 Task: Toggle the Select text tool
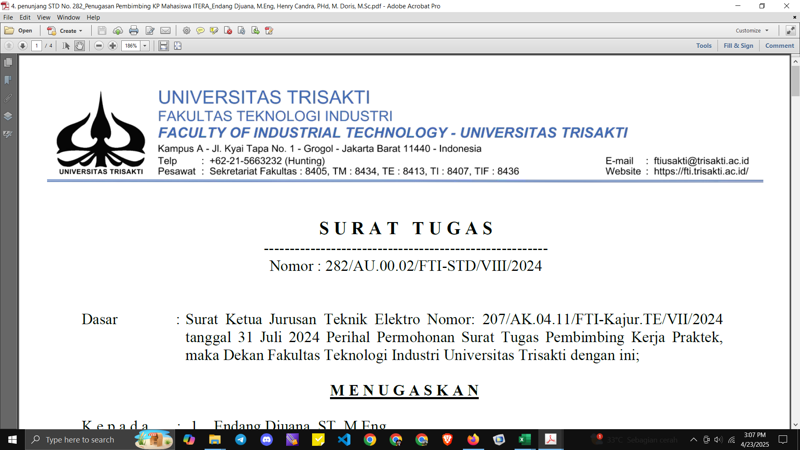coord(66,46)
